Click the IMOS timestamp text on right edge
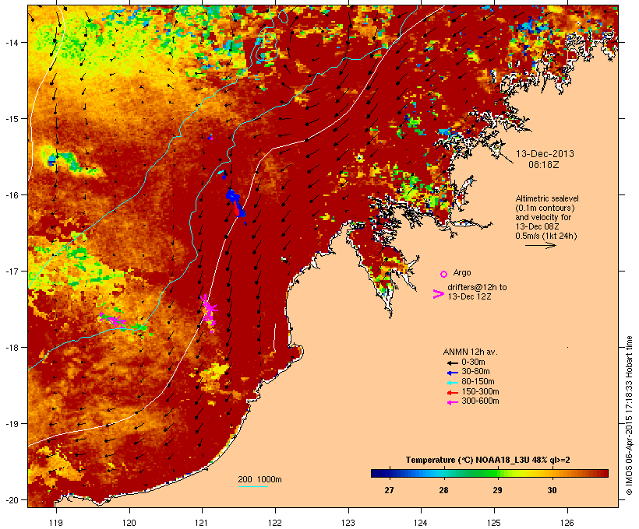Screen dimensions: 639x529 click(x=629, y=415)
